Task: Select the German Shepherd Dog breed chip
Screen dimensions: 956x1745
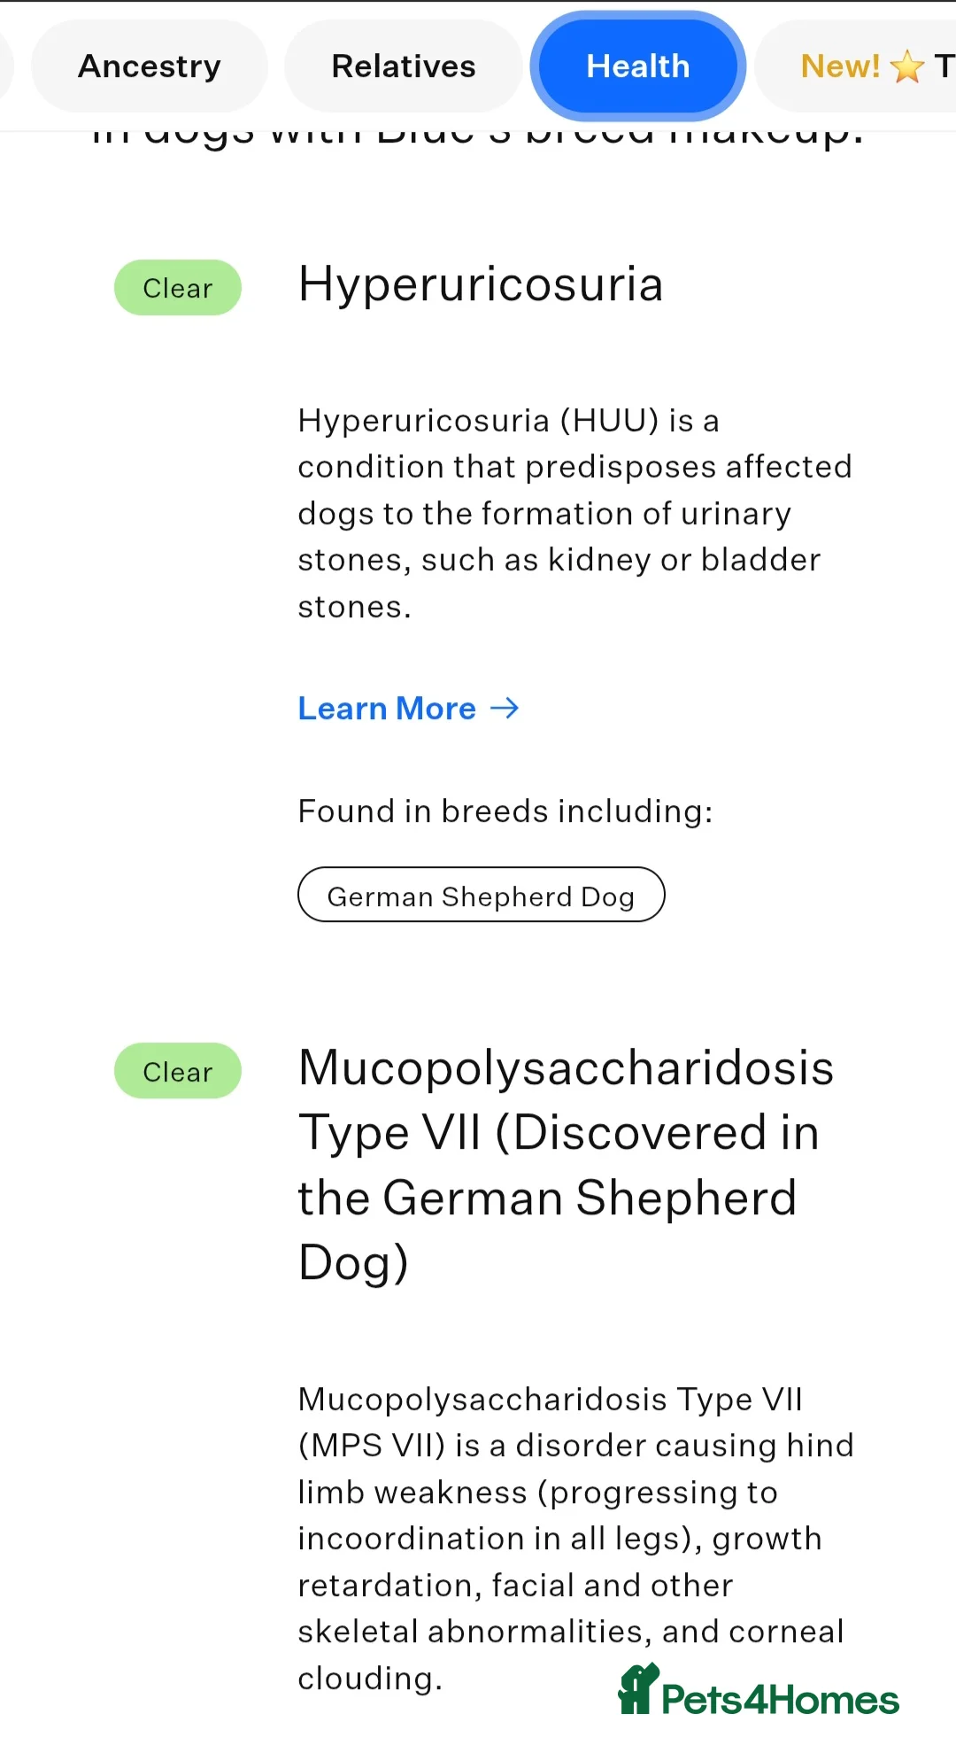Action: (481, 895)
